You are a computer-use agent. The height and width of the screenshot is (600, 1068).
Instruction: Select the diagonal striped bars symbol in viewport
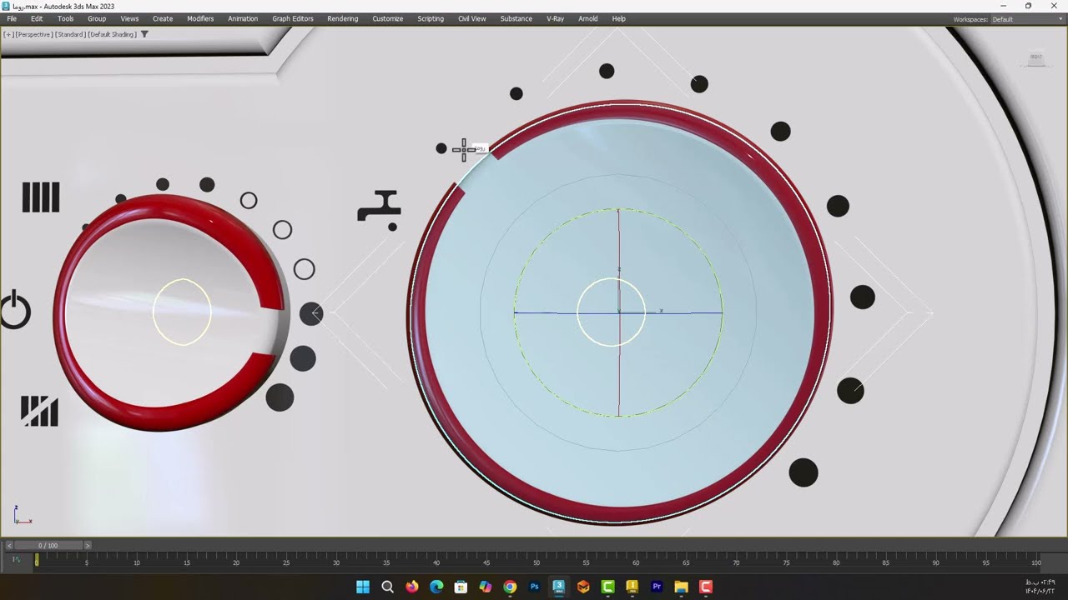click(39, 411)
